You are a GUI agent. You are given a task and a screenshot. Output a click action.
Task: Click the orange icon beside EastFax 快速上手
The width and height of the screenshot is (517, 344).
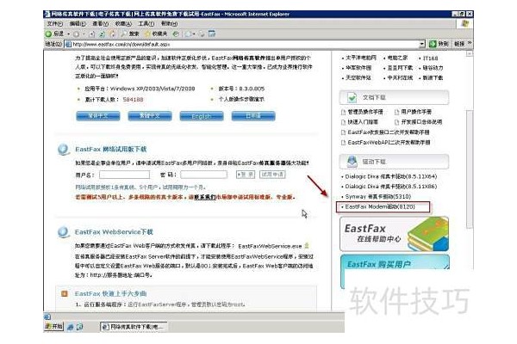point(65,293)
